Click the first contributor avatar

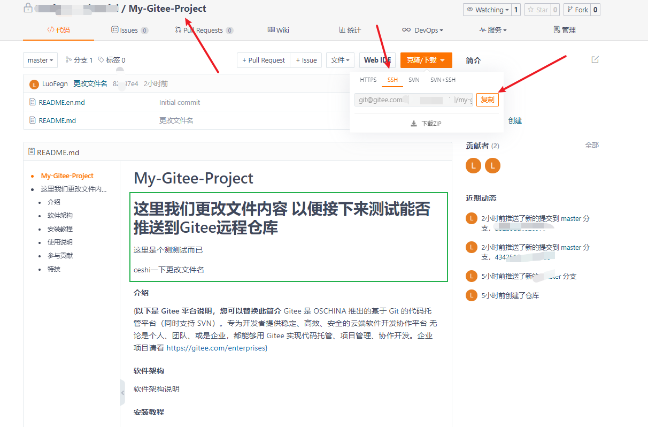473,166
